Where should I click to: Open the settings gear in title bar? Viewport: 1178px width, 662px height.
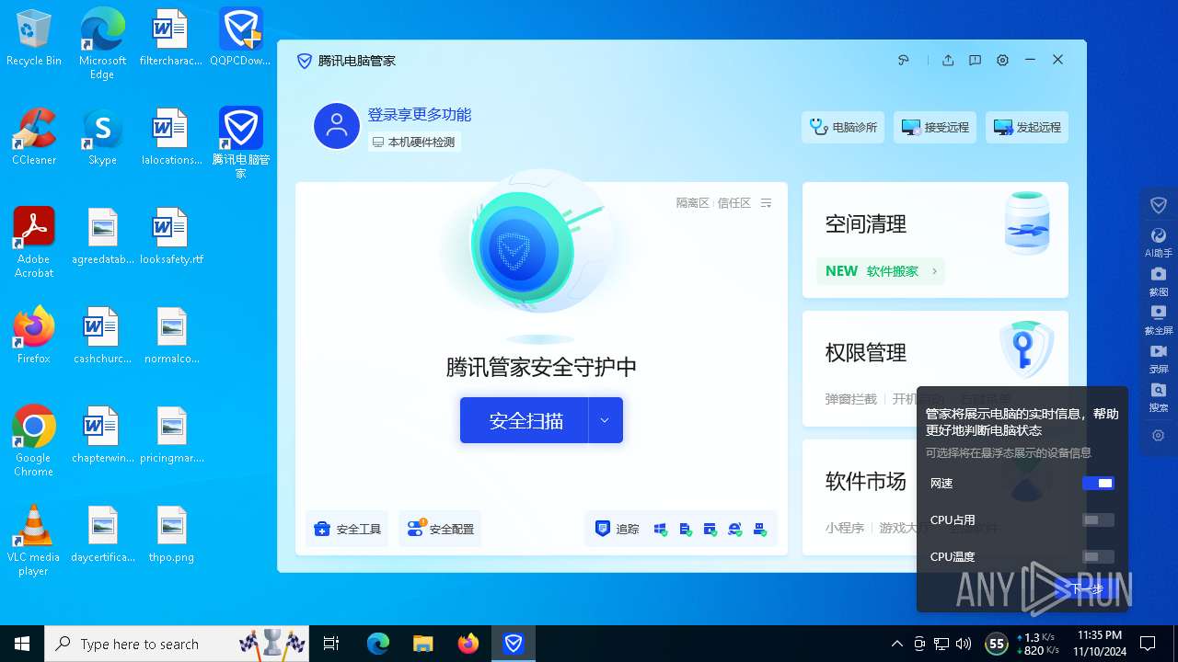(1002, 60)
